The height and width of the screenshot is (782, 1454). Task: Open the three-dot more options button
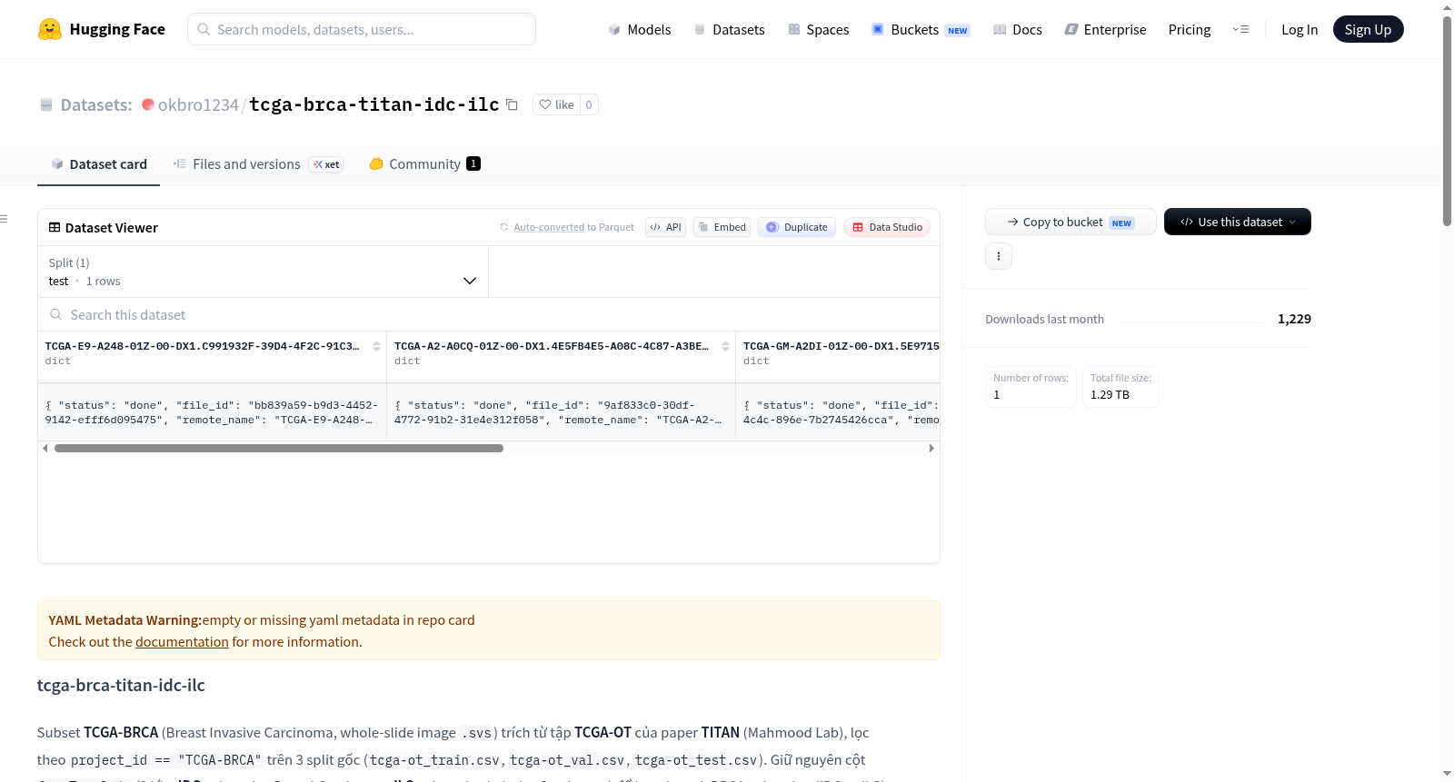coord(999,256)
